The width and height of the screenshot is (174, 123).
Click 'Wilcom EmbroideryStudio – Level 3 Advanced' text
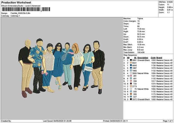[21, 6]
